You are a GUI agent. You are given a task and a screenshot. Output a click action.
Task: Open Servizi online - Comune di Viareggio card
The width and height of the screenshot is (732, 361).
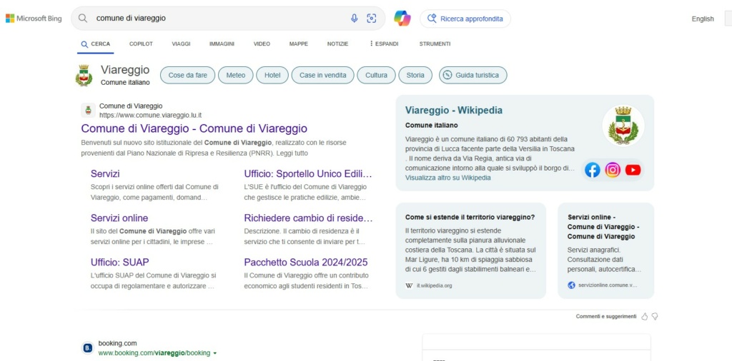coord(606,250)
